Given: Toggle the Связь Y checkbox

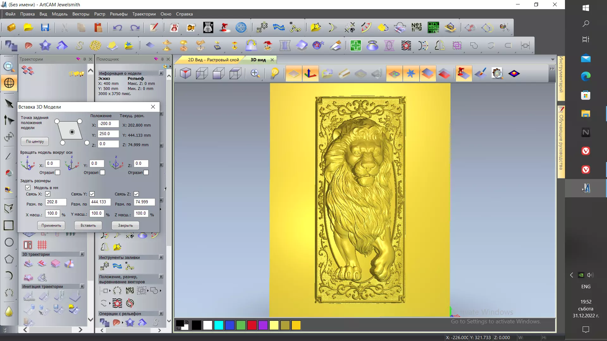Looking at the screenshot, I should coord(92,194).
